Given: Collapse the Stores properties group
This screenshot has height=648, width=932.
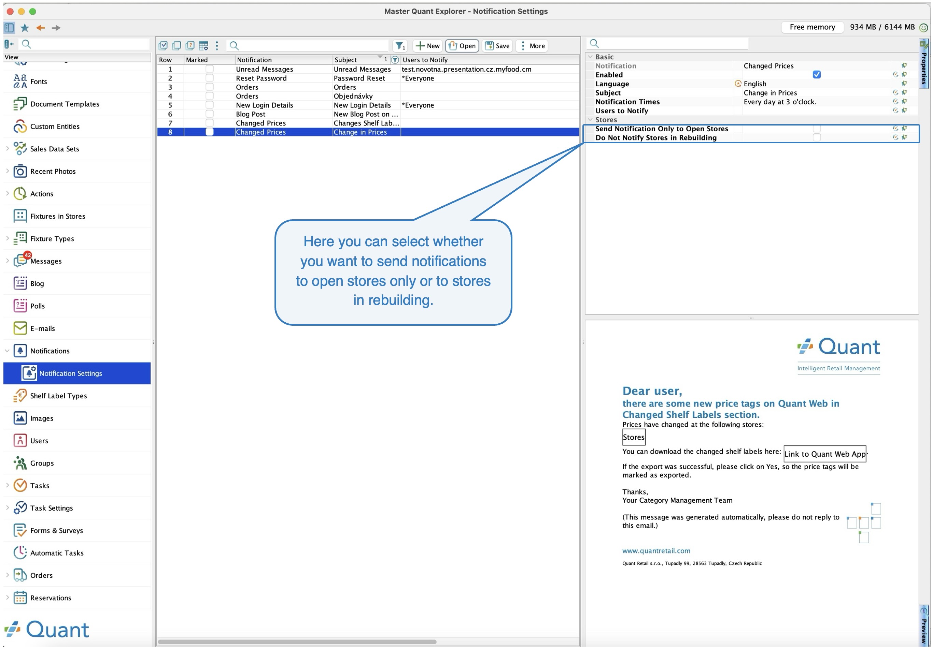Looking at the screenshot, I should pos(590,120).
